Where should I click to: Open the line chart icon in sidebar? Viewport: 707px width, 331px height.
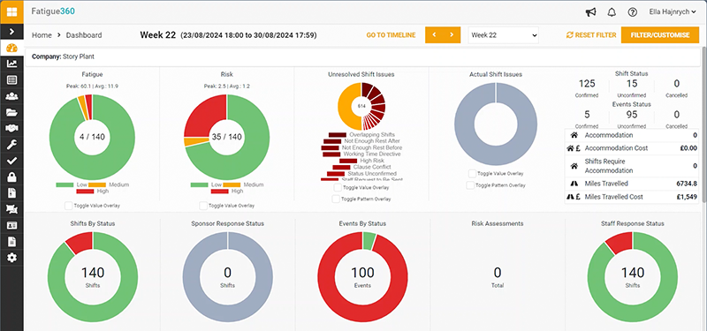pyautogui.click(x=11, y=64)
